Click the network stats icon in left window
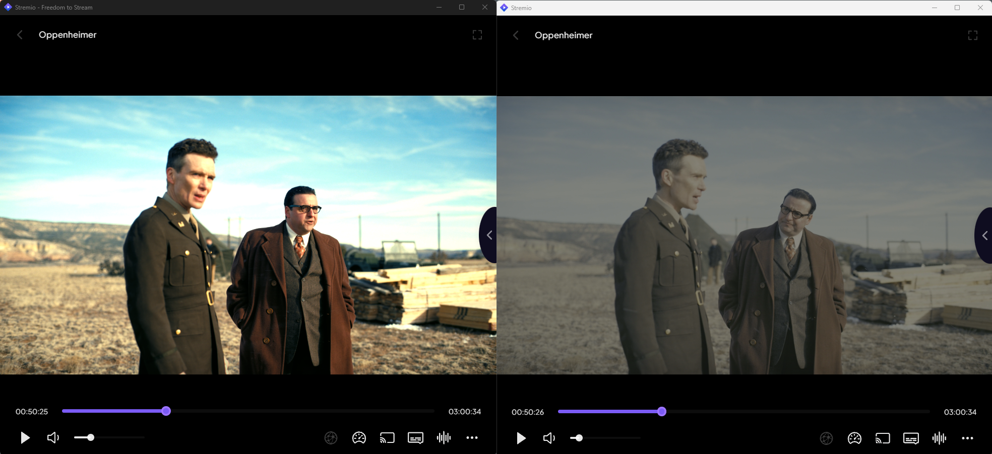Viewport: 992px width, 454px height. point(331,438)
